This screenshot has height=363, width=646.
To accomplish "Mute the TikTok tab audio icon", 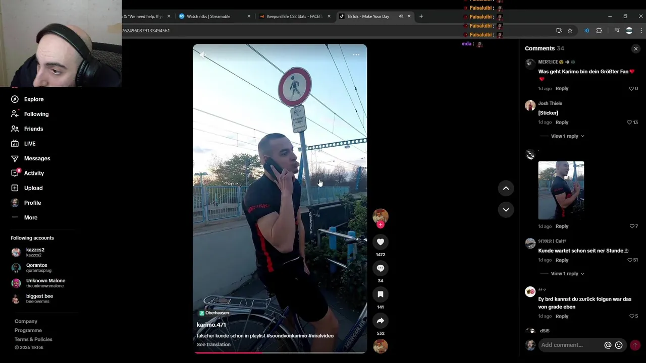I will coord(401,16).
